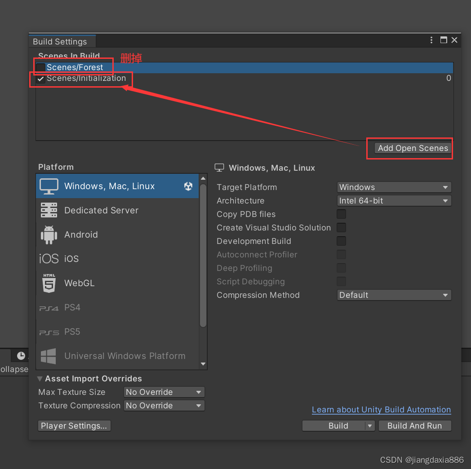
Task: Click the Build button
Action: click(334, 426)
